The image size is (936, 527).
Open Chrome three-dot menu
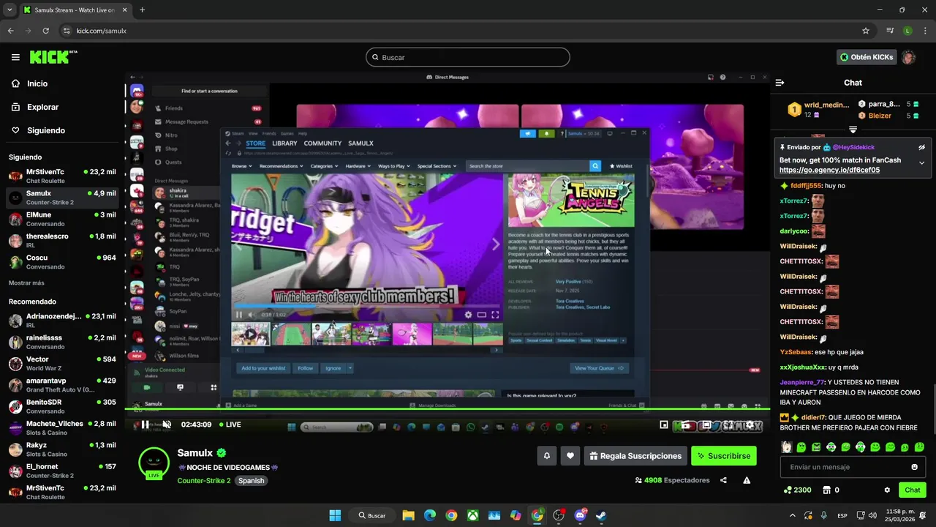pos(924,31)
